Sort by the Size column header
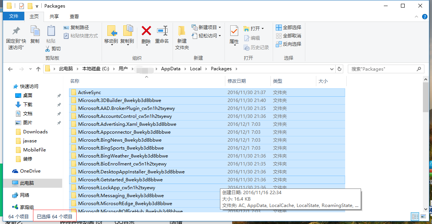The width and height of the screenshot is (432, 224). (331, 81)
